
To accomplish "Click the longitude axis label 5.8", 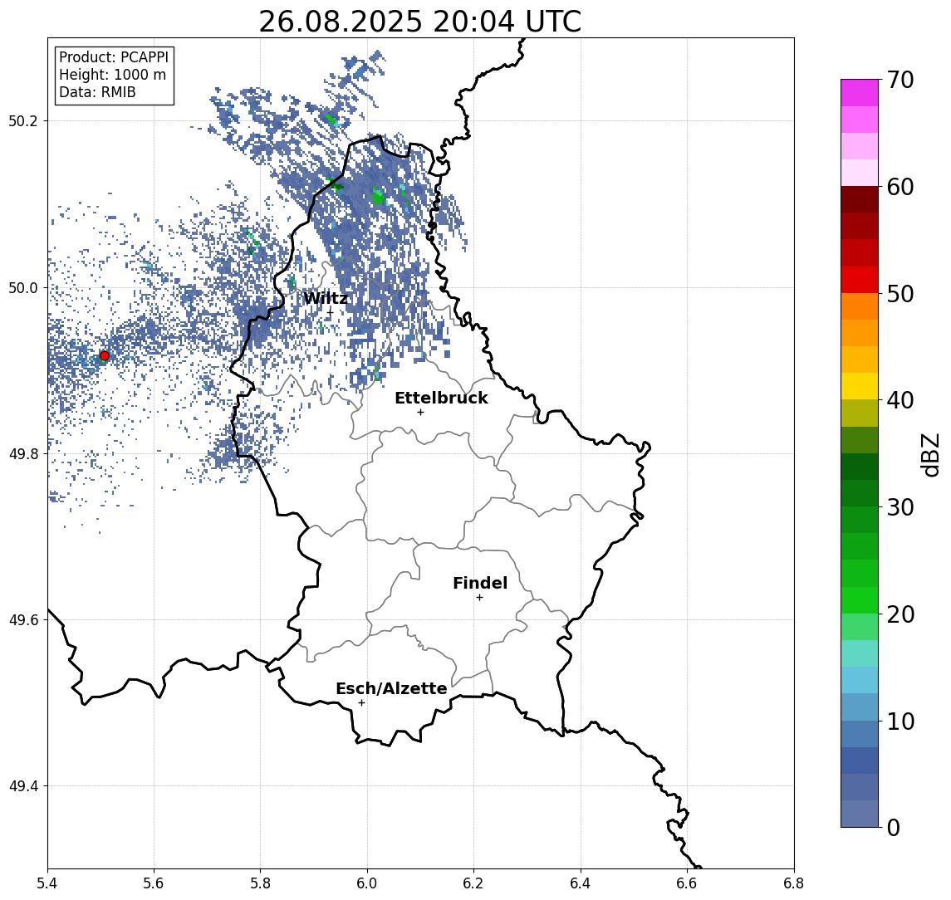I will tap(260, 883).
